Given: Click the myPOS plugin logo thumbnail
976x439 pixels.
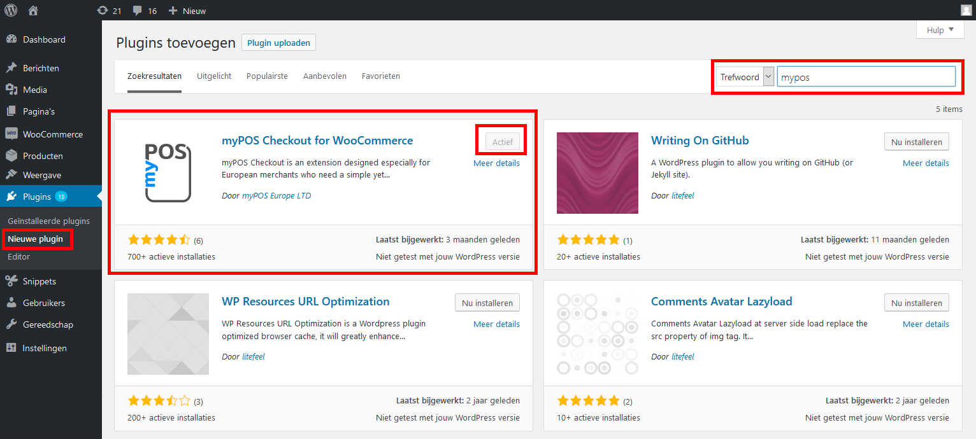Looking at the screenshot, I should click(168, 173).
